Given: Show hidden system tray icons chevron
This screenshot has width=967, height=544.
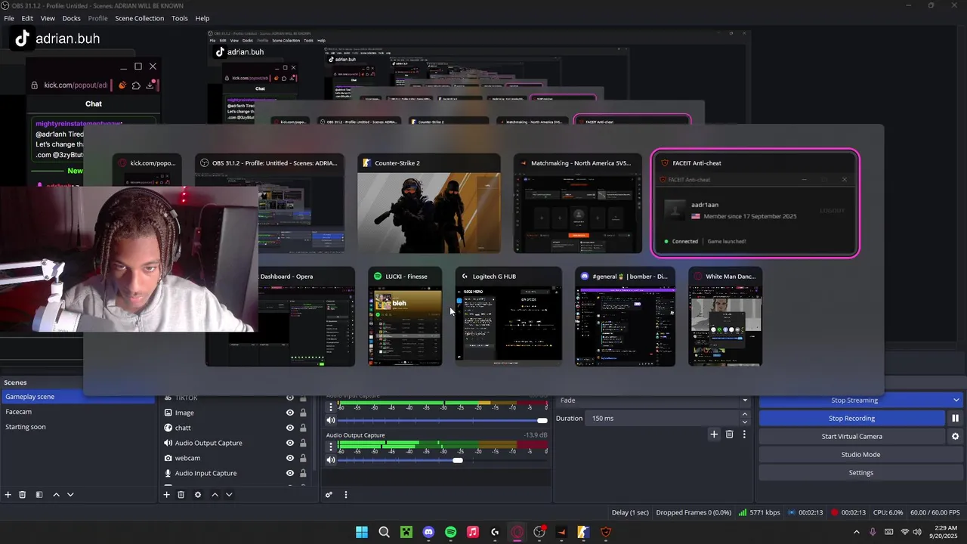Looking at the screenshot, I should coord(856,532).
